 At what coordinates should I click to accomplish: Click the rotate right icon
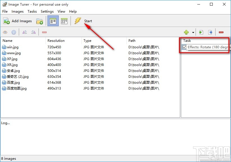[x=33, y=32]
